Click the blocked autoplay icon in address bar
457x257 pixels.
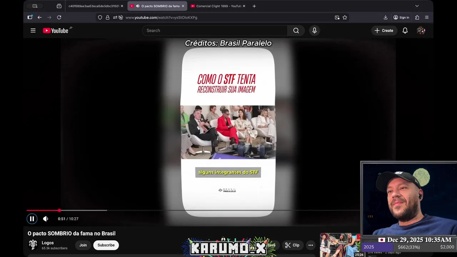click(x=121, y=17)
